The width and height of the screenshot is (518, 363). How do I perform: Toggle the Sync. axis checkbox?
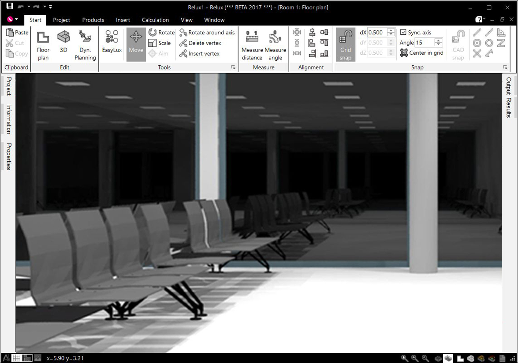point(403,32)
